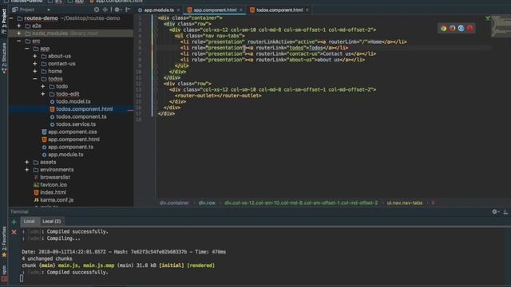Viewport: 511px width, 287px height.
Task: Expand the environments folder
Action: coord(26,170)
